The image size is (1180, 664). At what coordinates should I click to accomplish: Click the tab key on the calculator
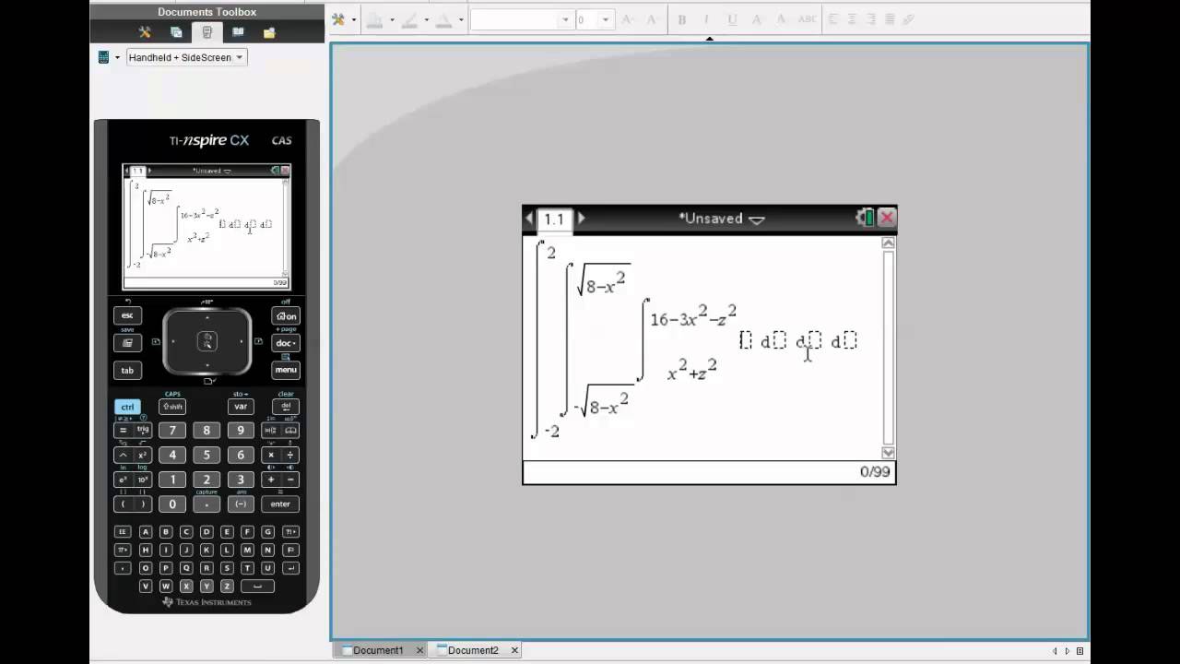tap(127, 370)
